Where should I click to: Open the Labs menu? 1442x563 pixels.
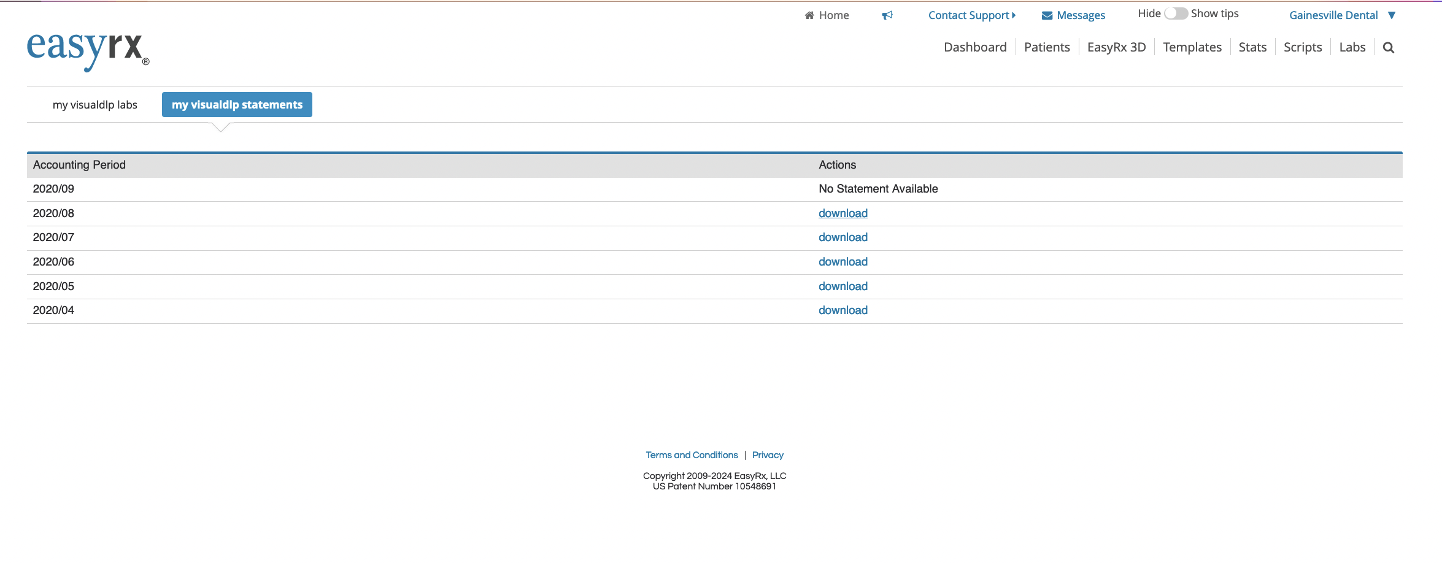pos(1352,47)
